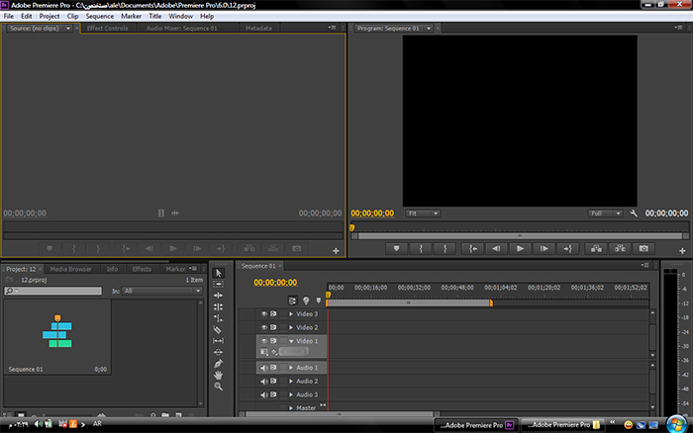Screen dimensions: 693x433
Task: Toggle Video 2 track eye icon
Action: point(264,327)
